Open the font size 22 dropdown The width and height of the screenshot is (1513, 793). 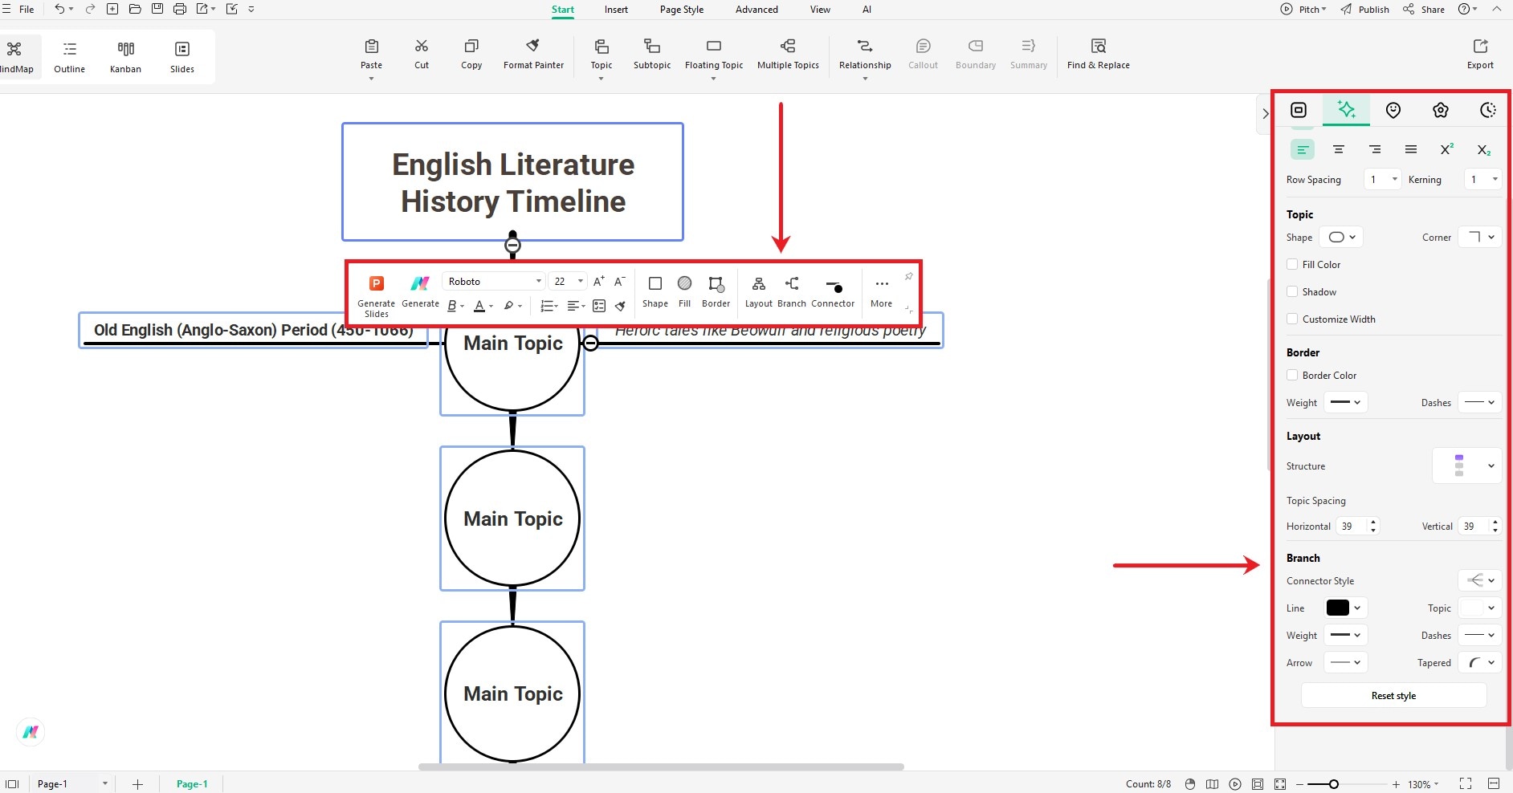[567, 282]
